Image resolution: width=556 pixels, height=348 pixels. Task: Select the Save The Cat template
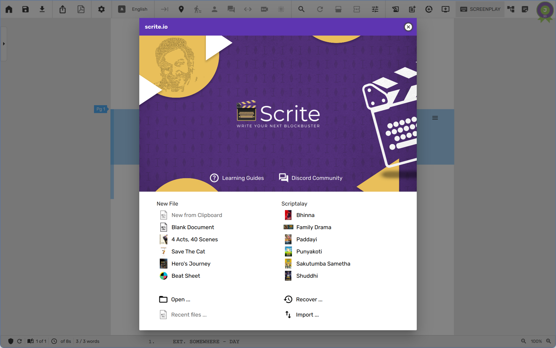point(188,251)
